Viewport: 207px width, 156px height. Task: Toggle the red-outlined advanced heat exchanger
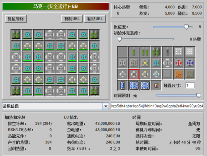(134, 74)
